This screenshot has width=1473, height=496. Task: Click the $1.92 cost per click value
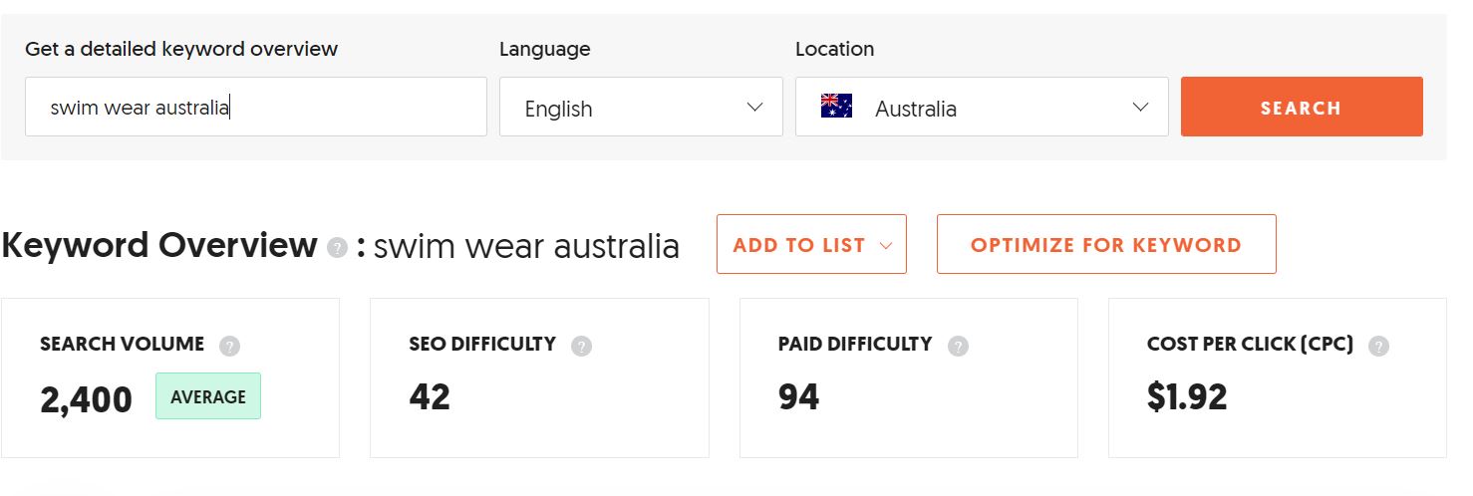1187,397
